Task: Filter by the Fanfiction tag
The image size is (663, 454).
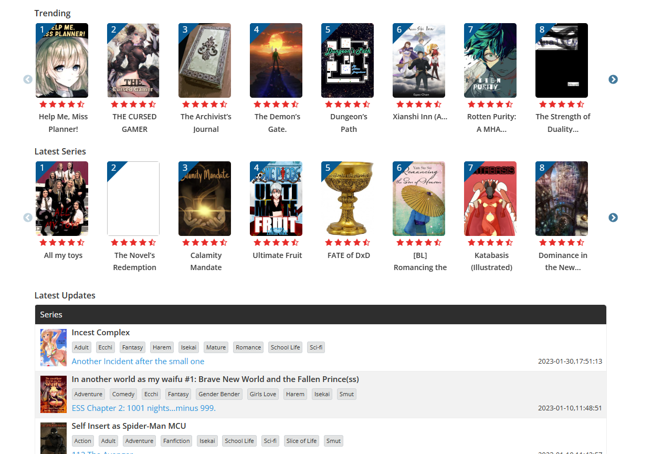Action: [176, 441]
